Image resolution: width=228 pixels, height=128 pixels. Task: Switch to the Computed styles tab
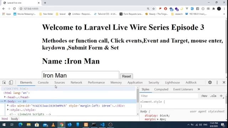tap(161, 89)
